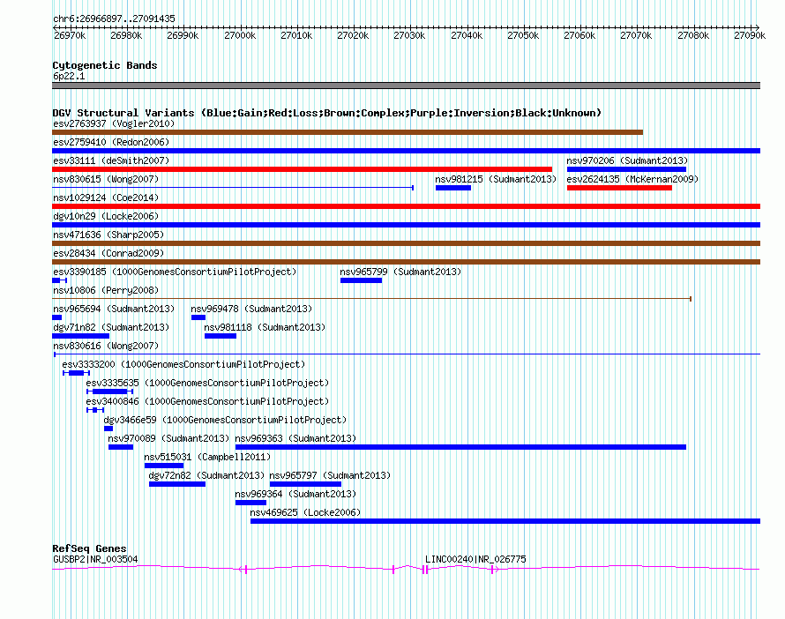Open nsv469625 (Locke2006) label

(305, 512)
